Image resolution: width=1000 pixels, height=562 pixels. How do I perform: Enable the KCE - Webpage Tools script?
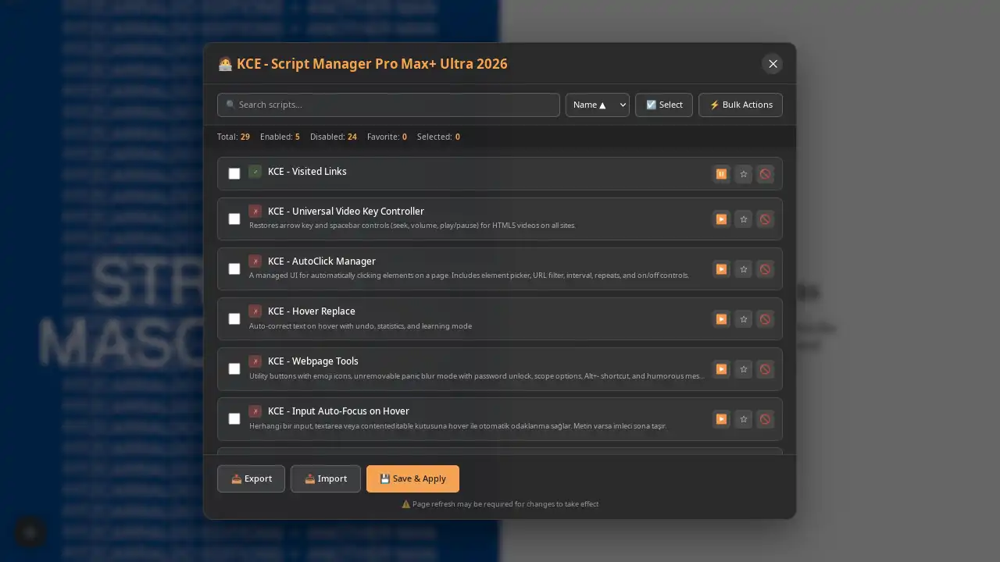tap(721, 369)
